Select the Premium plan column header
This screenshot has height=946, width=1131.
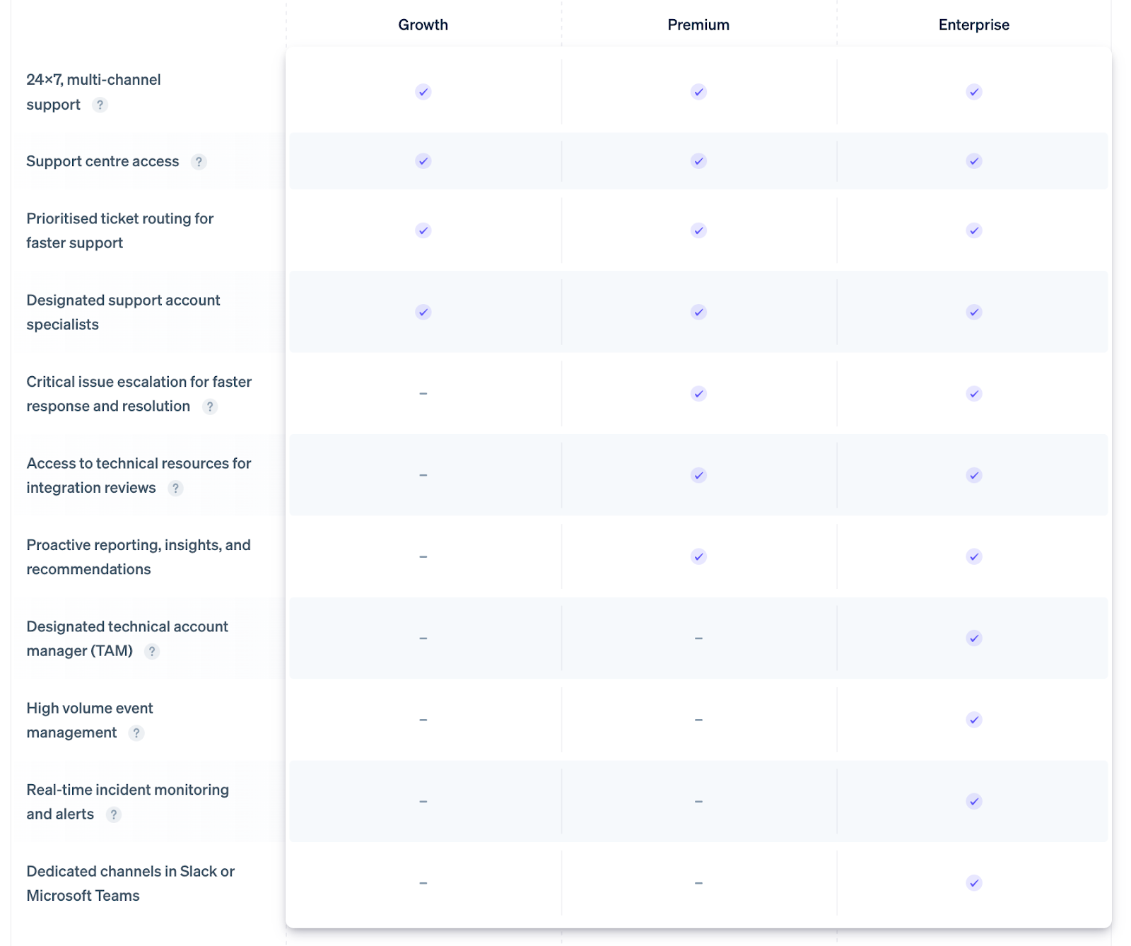(x=698, y=25)
